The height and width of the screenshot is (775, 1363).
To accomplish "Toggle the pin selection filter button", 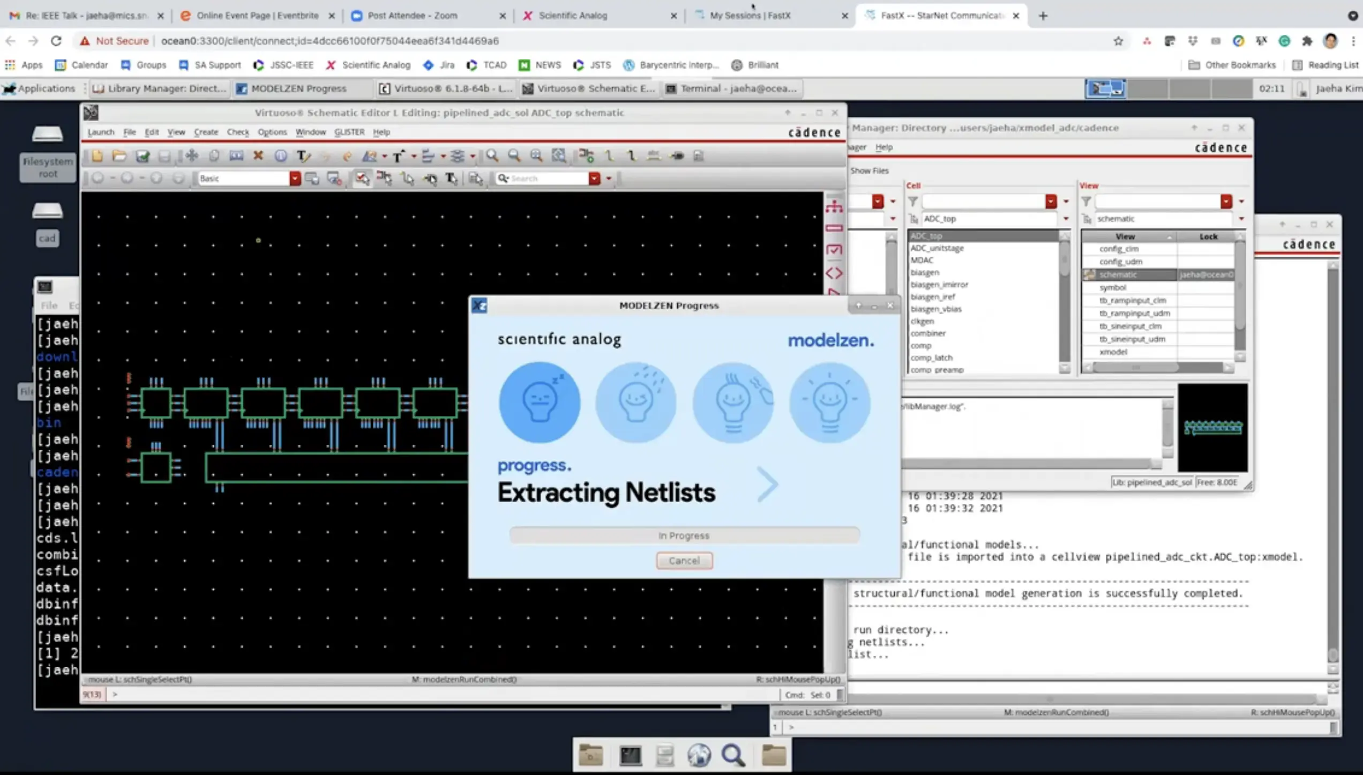I will (430, 178).
